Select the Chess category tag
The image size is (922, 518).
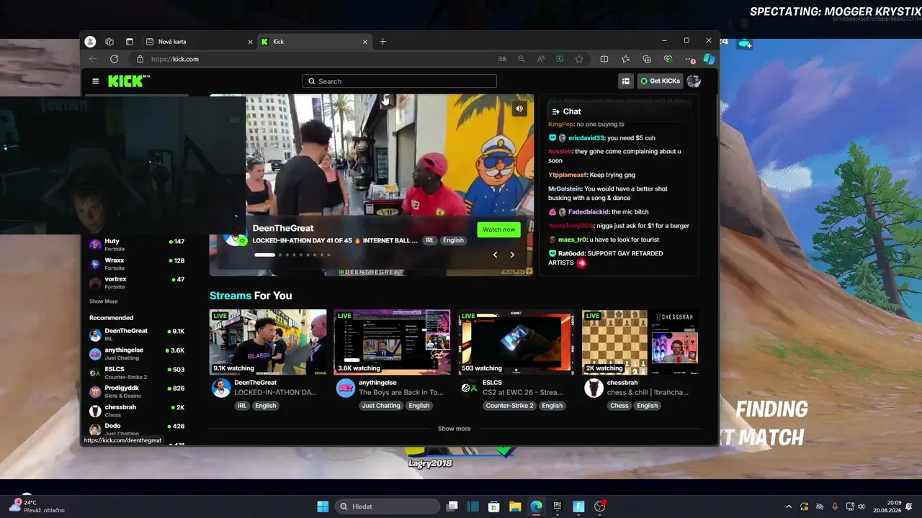tap(619, 406)
